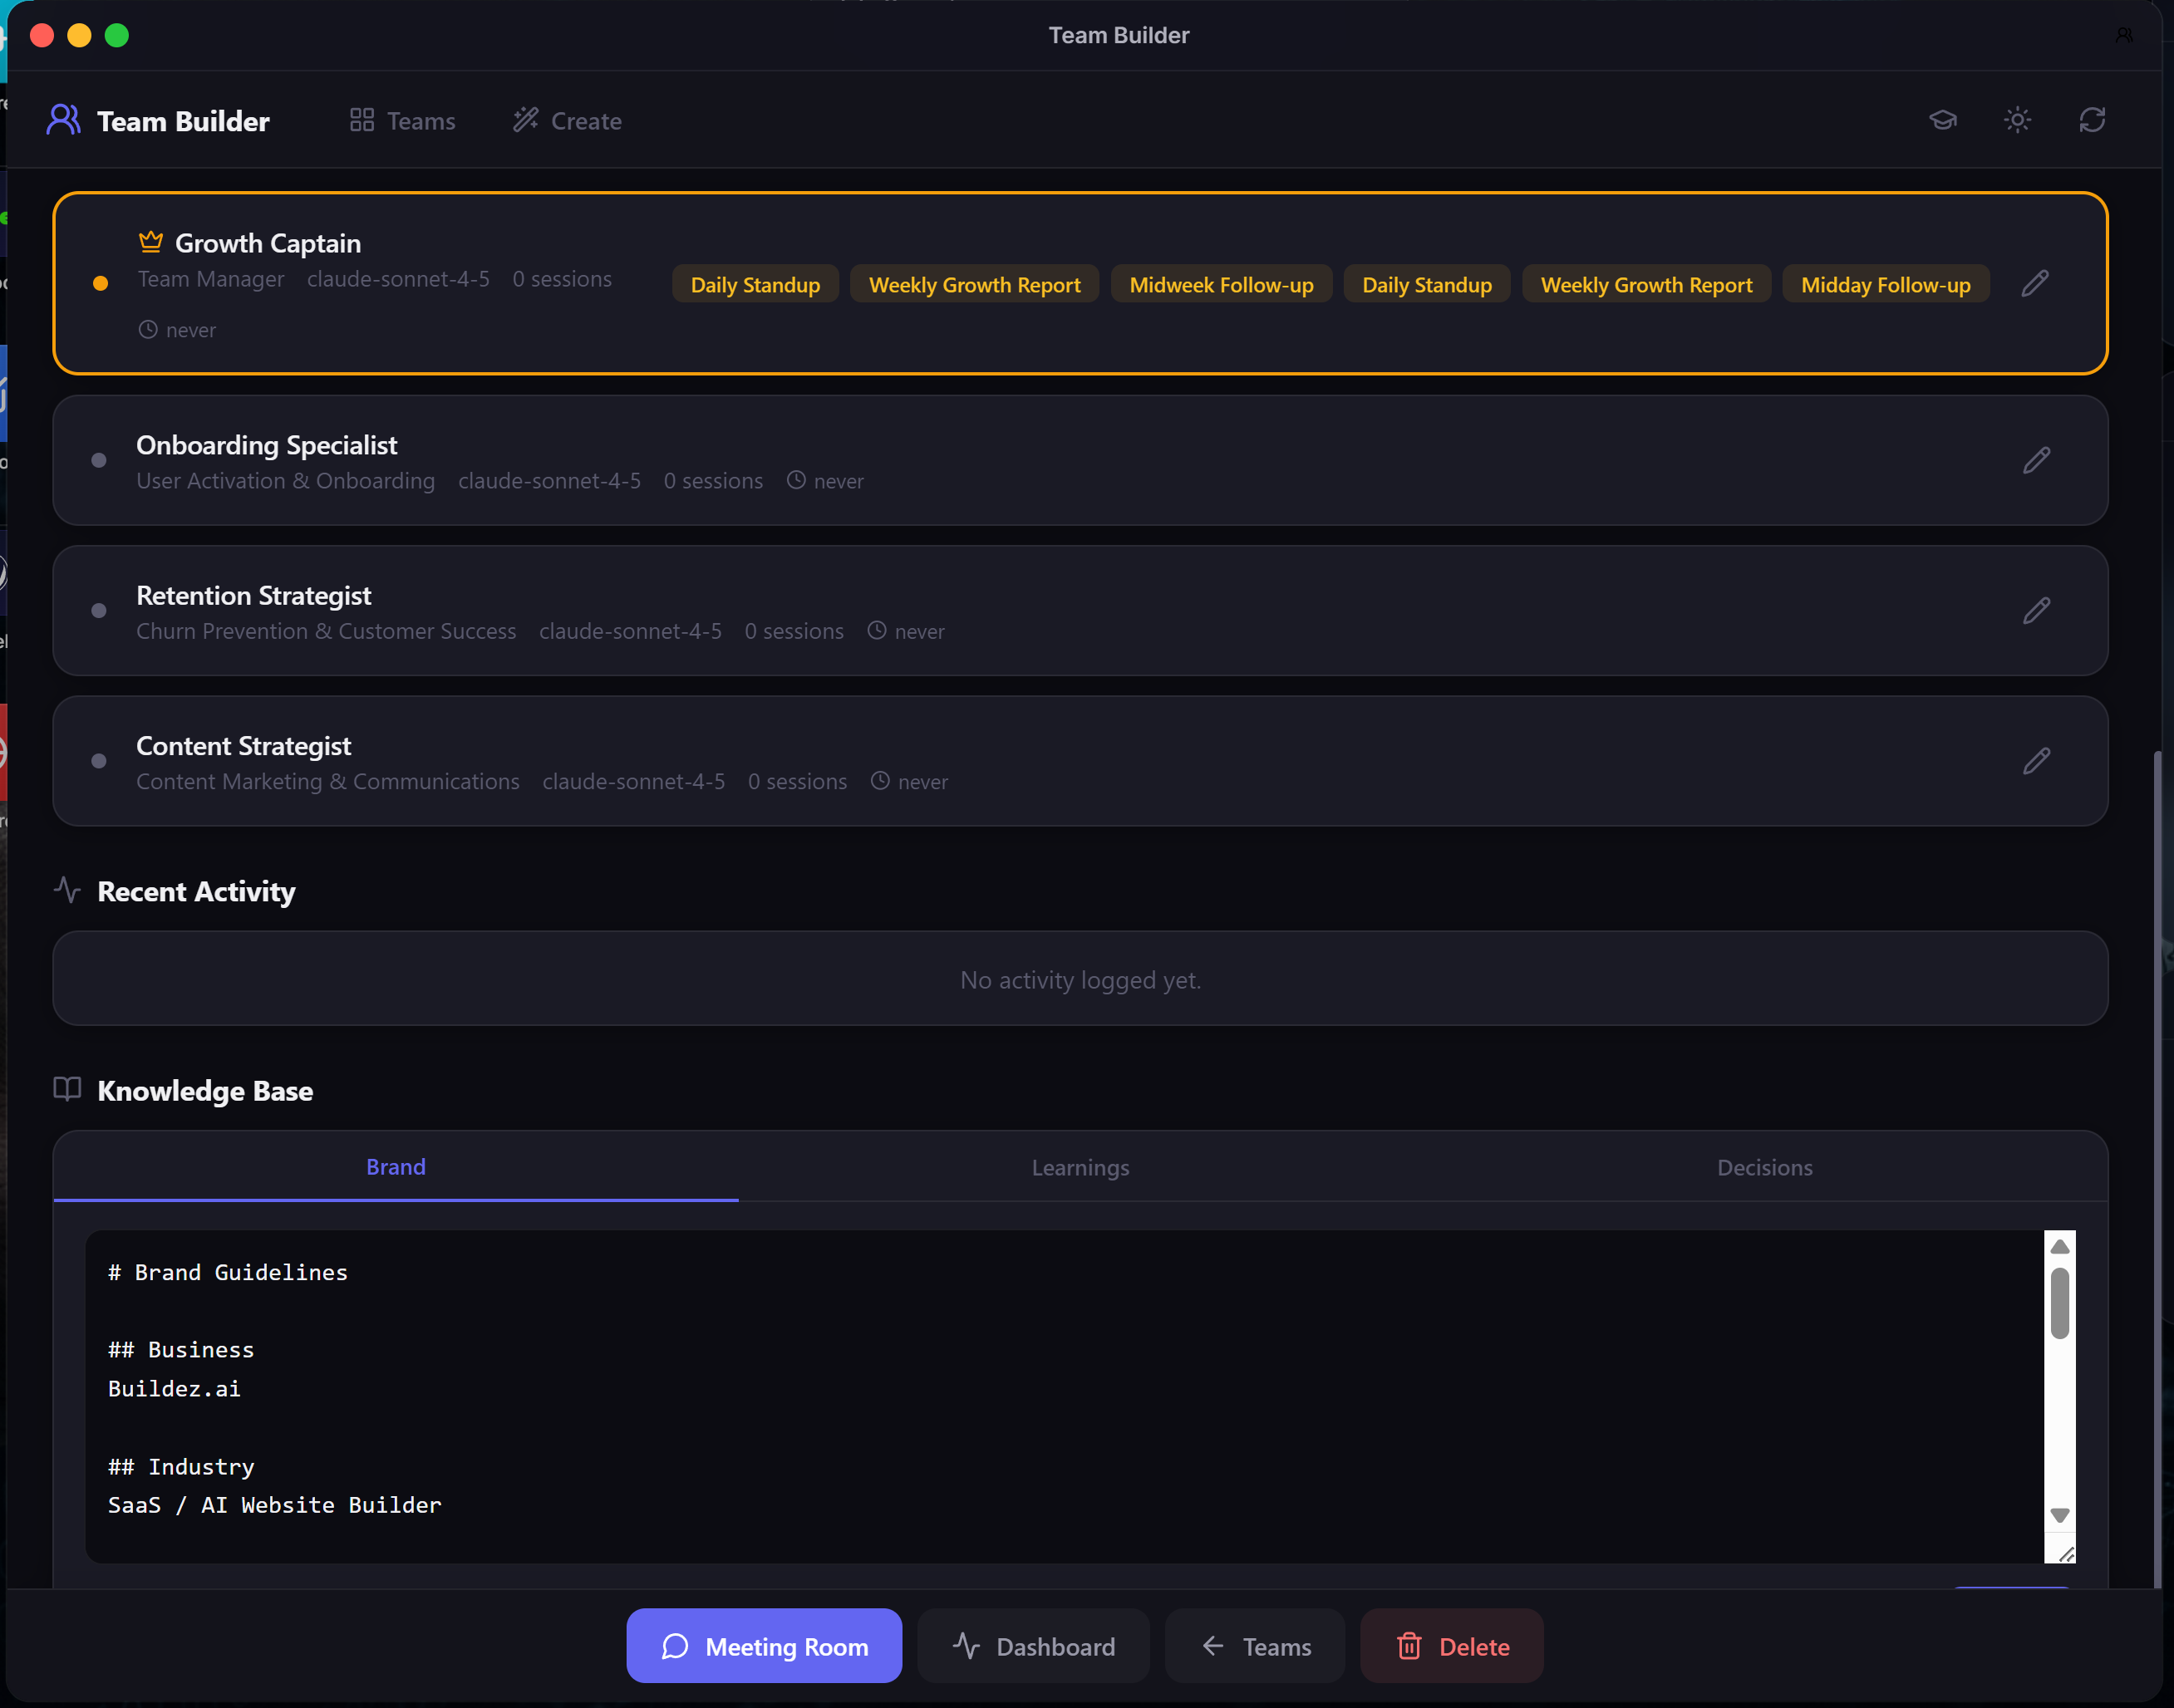This screenshot has width=2174, height=1708.
Task: Select the Brand tab
Action: [x=396, y=1167]
